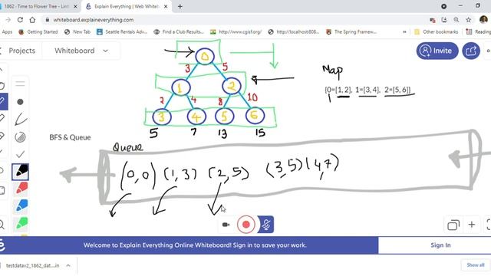The height and width of the screenshot is (276, 491).
Task: Open the Apps bookmark shortcut
Action: click(6, 32)
